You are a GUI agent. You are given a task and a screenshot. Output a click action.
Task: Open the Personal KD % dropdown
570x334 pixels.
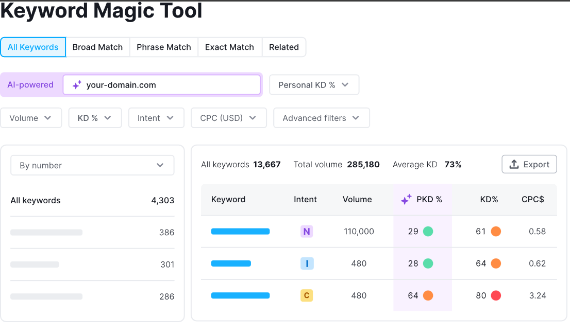tap(314, 84)
